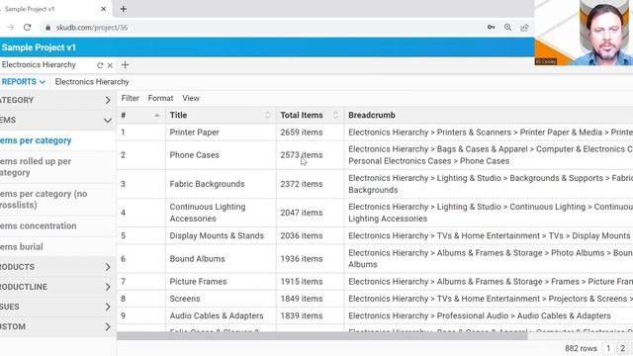633x356 pixels.
Task: Click the zoom magnifier icon in address bar
Action: (x=507, y=28)
